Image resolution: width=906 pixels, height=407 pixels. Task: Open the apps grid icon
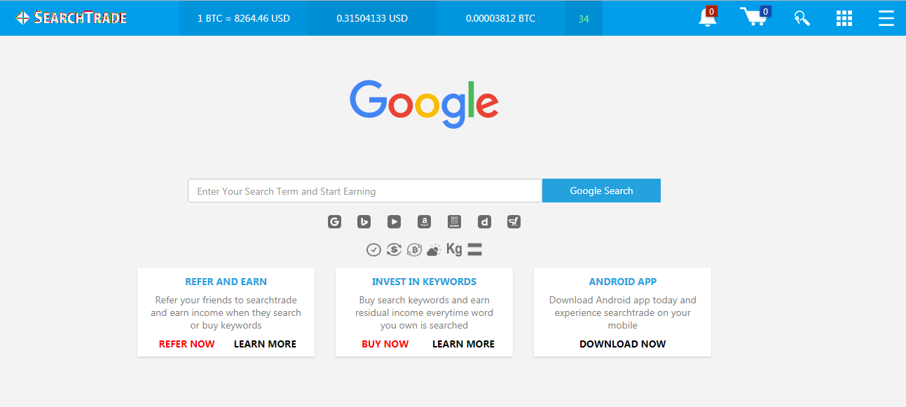(844, 18)
